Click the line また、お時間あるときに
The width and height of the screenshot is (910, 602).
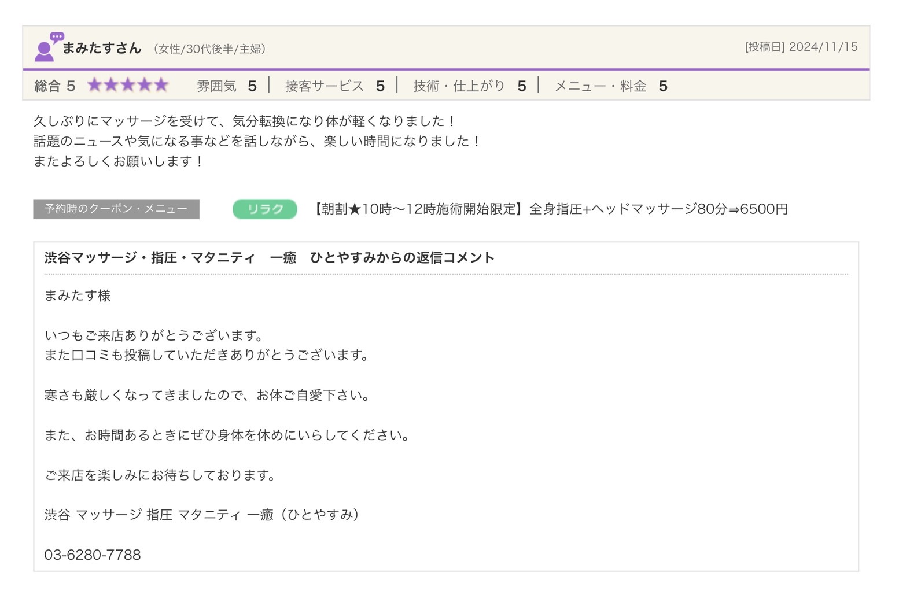point(228,435)
